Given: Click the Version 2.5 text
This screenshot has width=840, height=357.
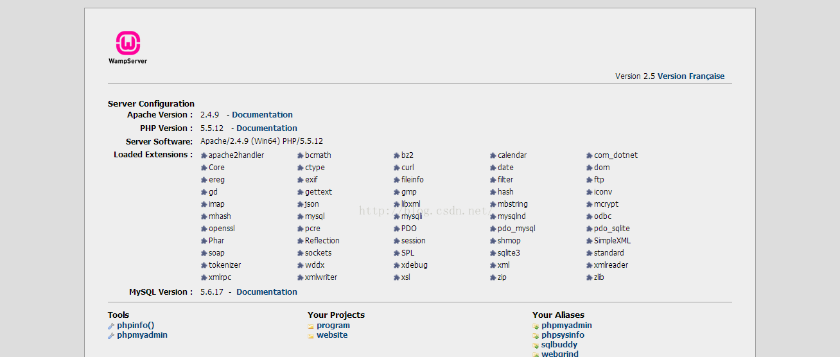Looking at the screenshot, I should coord(635,76).
